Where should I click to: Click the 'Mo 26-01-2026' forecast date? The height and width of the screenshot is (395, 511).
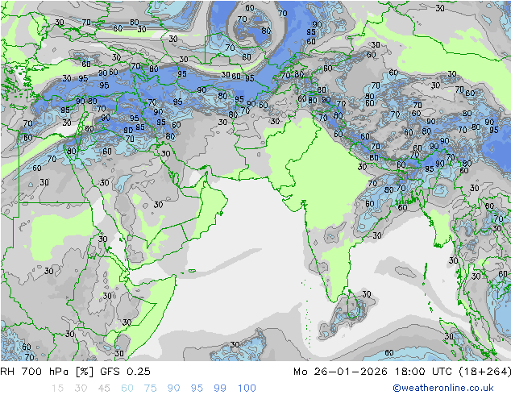click(x=340, y=372)
